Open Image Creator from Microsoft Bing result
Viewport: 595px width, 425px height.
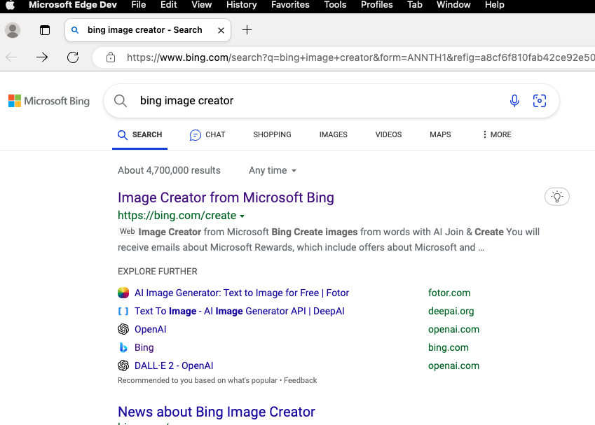pyautogui.click(x=226, y=197)
